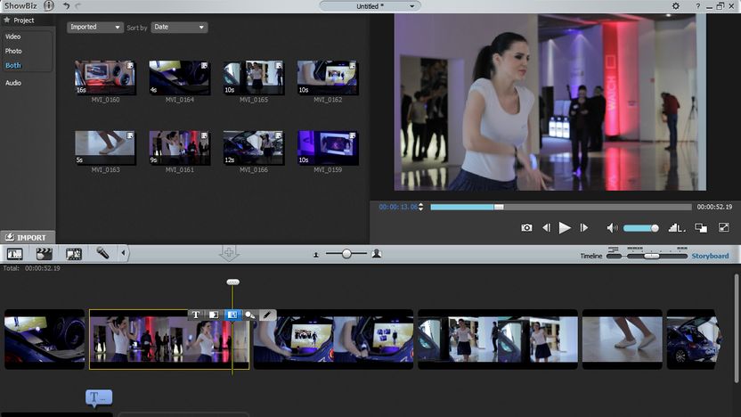The image size is (741, 417).
Task: Click the audio levels icon
Action: point(676,228)
